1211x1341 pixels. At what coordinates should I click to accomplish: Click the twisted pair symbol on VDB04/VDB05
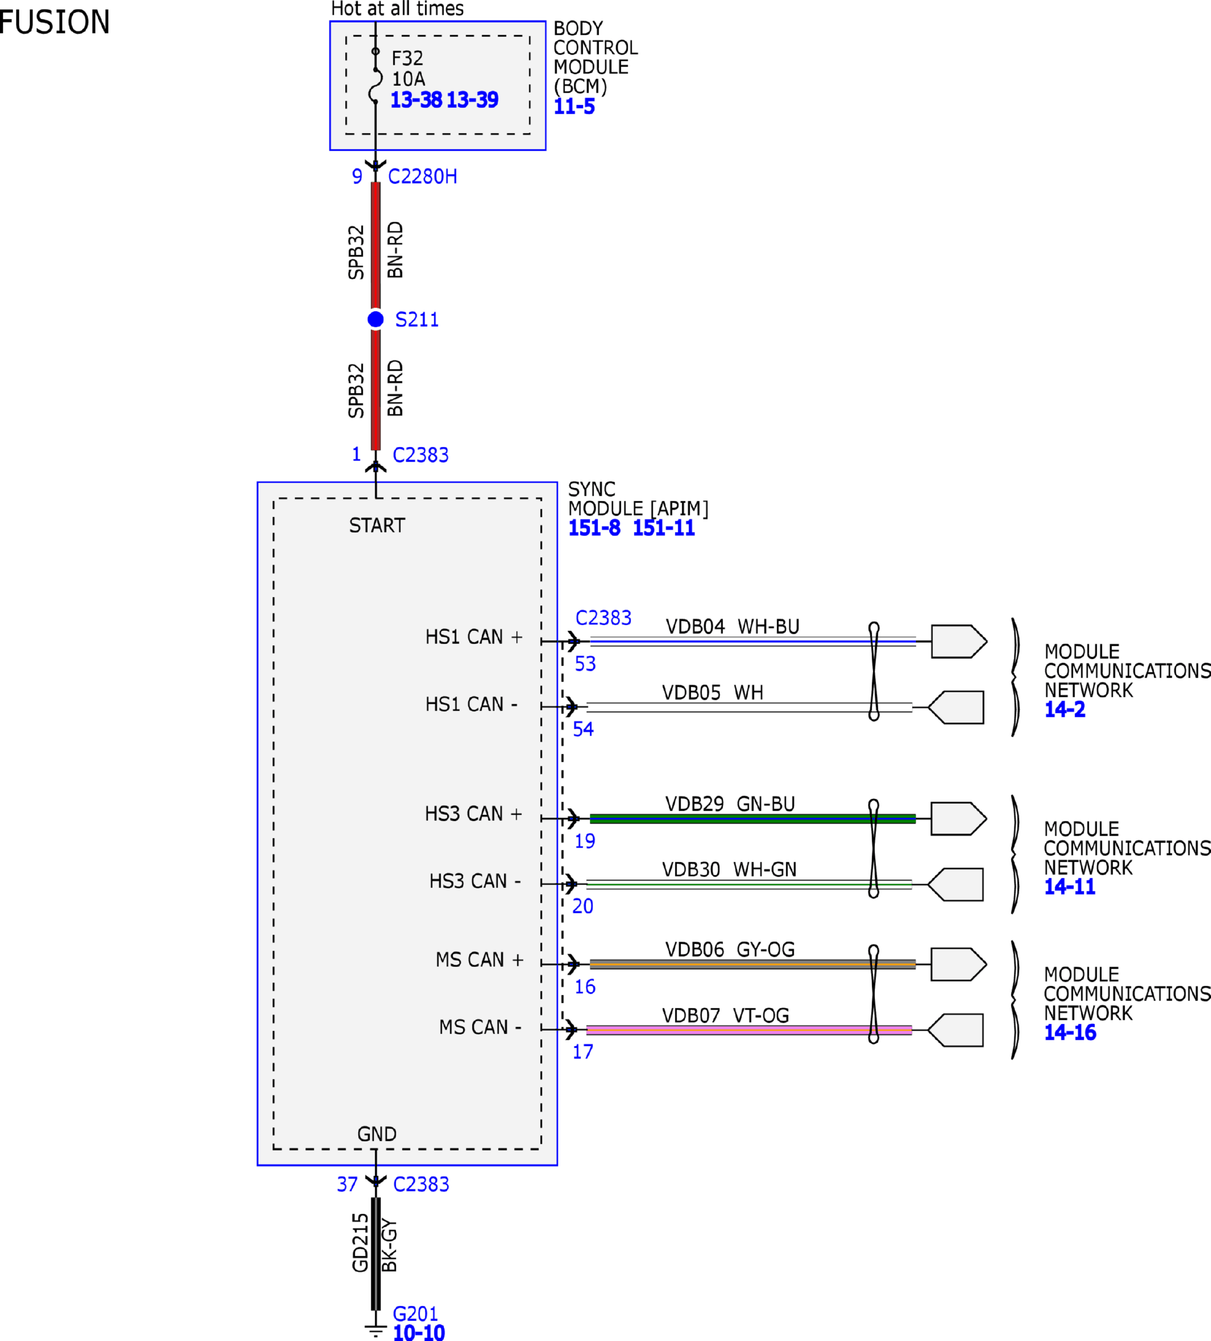click(x=874, y=671)
